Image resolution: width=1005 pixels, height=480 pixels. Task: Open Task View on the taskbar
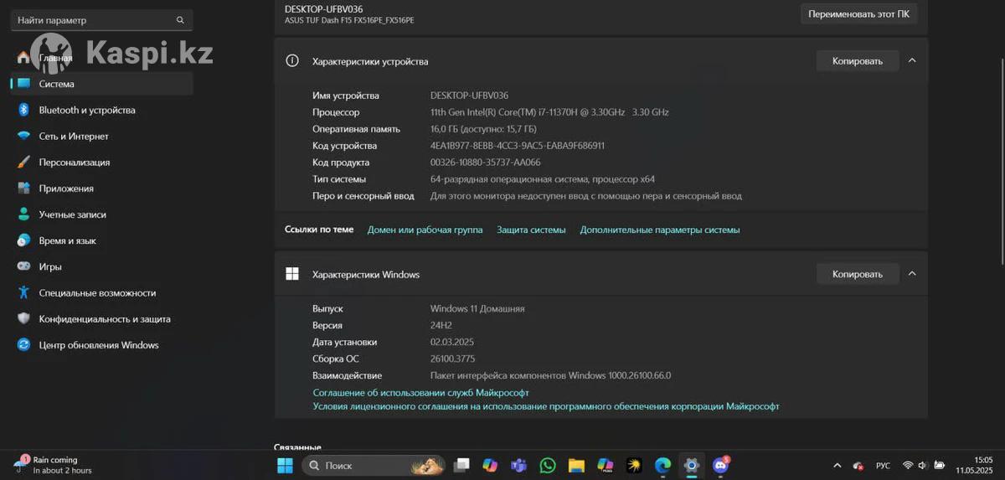coord(462,465)
